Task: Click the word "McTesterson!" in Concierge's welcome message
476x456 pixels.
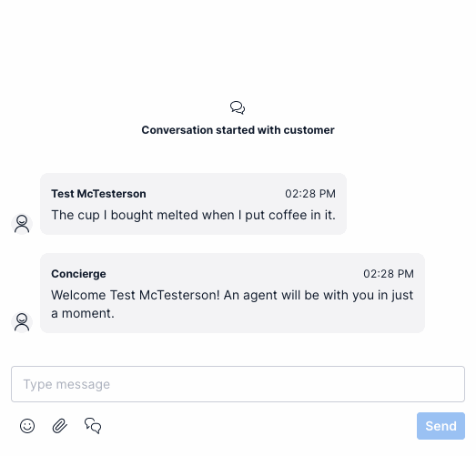Action: pyautogui.click(x=179, y=295)
